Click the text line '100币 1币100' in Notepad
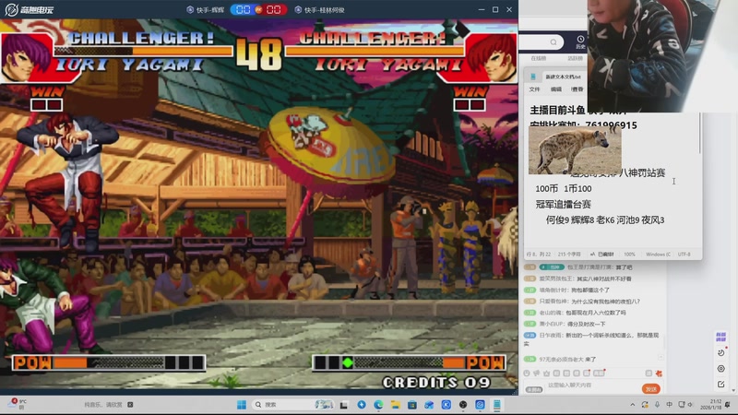This screenshot has height=415, width=738. click(564, 189)
